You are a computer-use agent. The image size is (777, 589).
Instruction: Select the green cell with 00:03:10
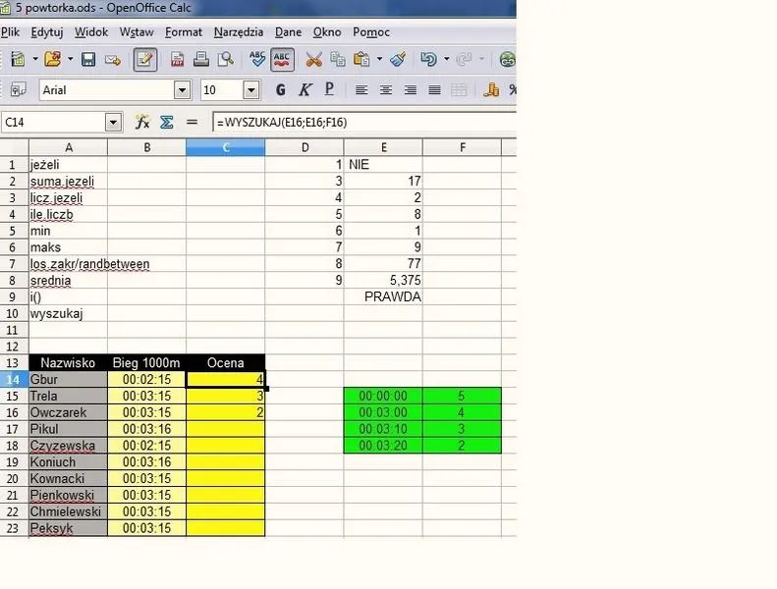[x=383, y=429]
